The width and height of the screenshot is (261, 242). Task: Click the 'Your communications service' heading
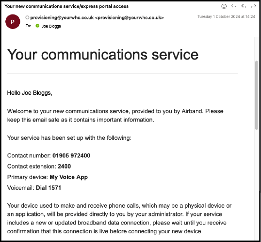pos(103,55)
